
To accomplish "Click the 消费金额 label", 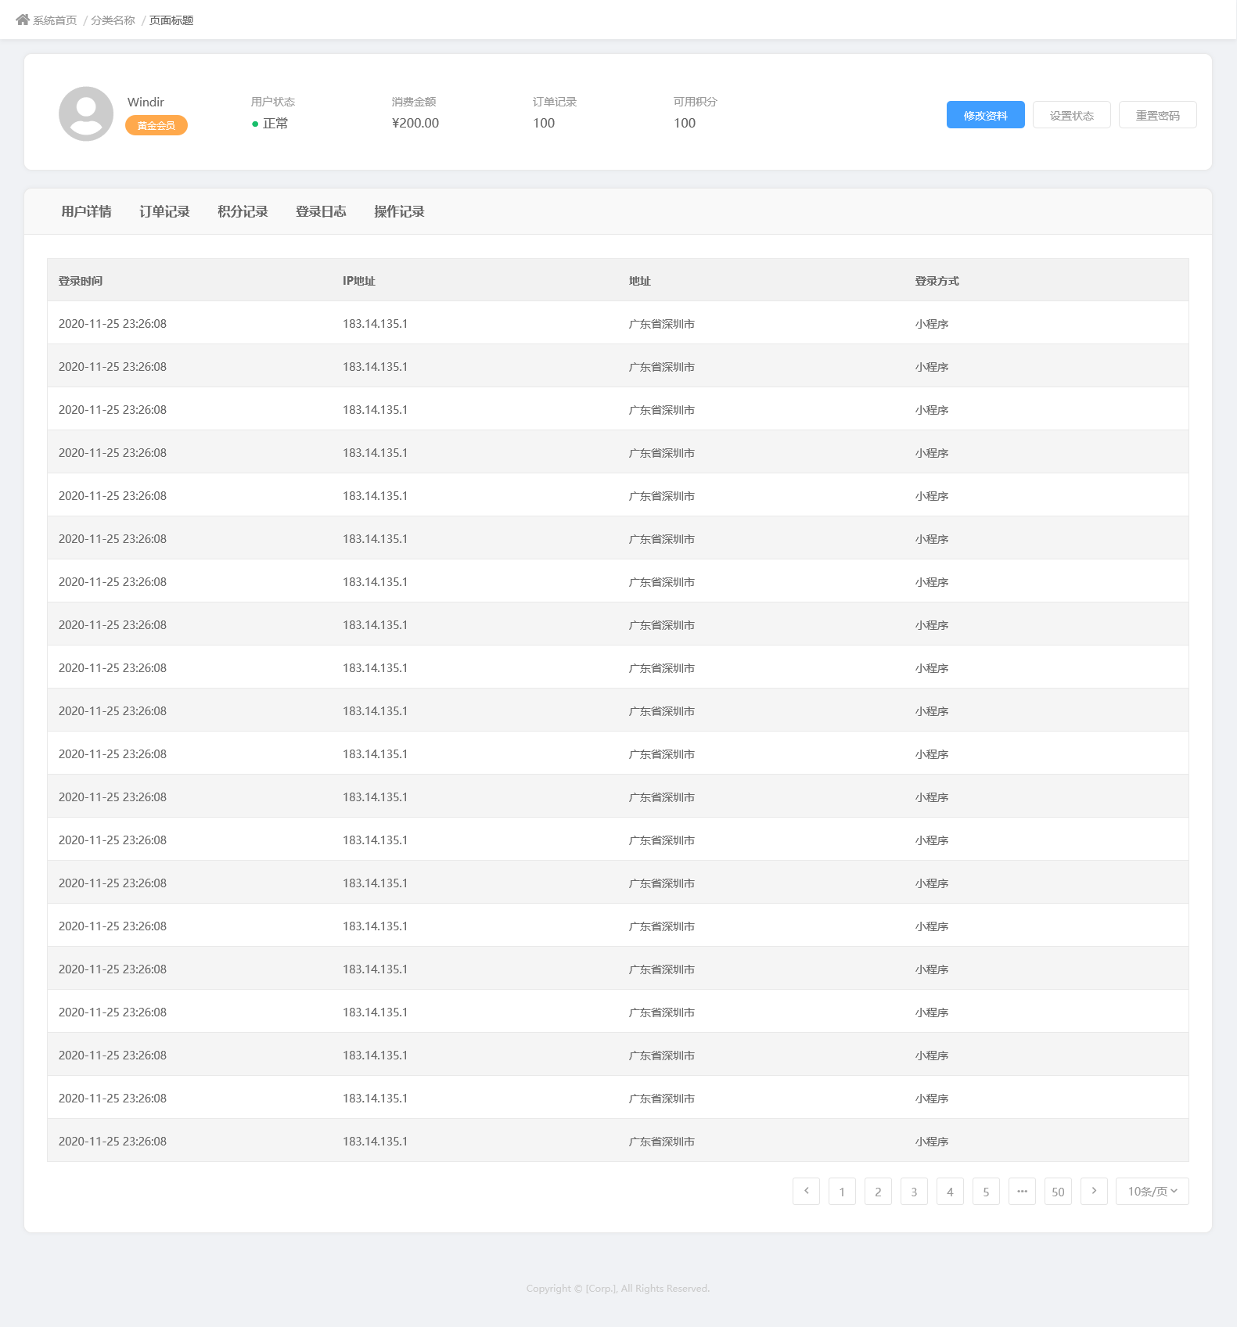I will tap(414, 102).
